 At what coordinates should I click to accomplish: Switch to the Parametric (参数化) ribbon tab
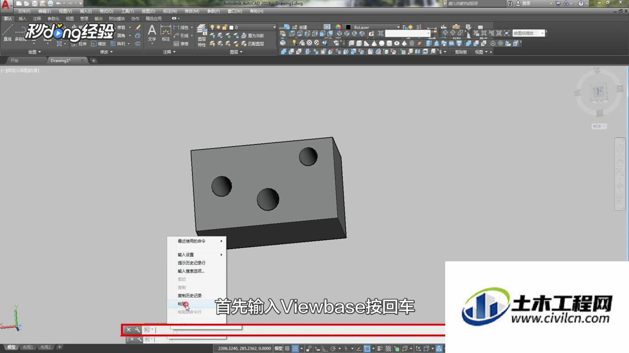pos(54,19)
